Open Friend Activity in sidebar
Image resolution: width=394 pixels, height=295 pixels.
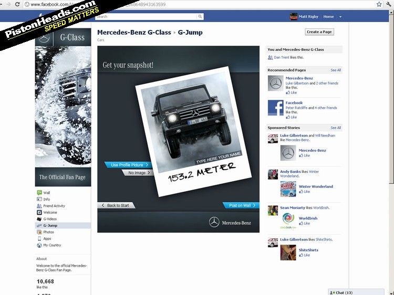(x=54, y=206)
